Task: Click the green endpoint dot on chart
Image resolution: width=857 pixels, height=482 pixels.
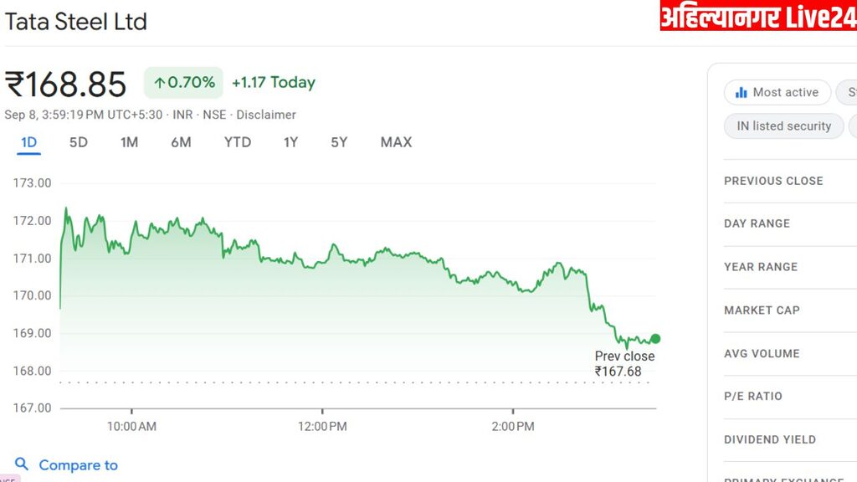Action: (x=655, y=339)
